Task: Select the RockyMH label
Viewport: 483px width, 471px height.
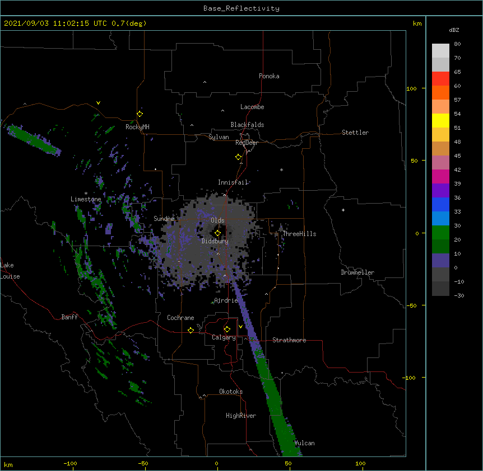Action: click(x=137, y=126)
